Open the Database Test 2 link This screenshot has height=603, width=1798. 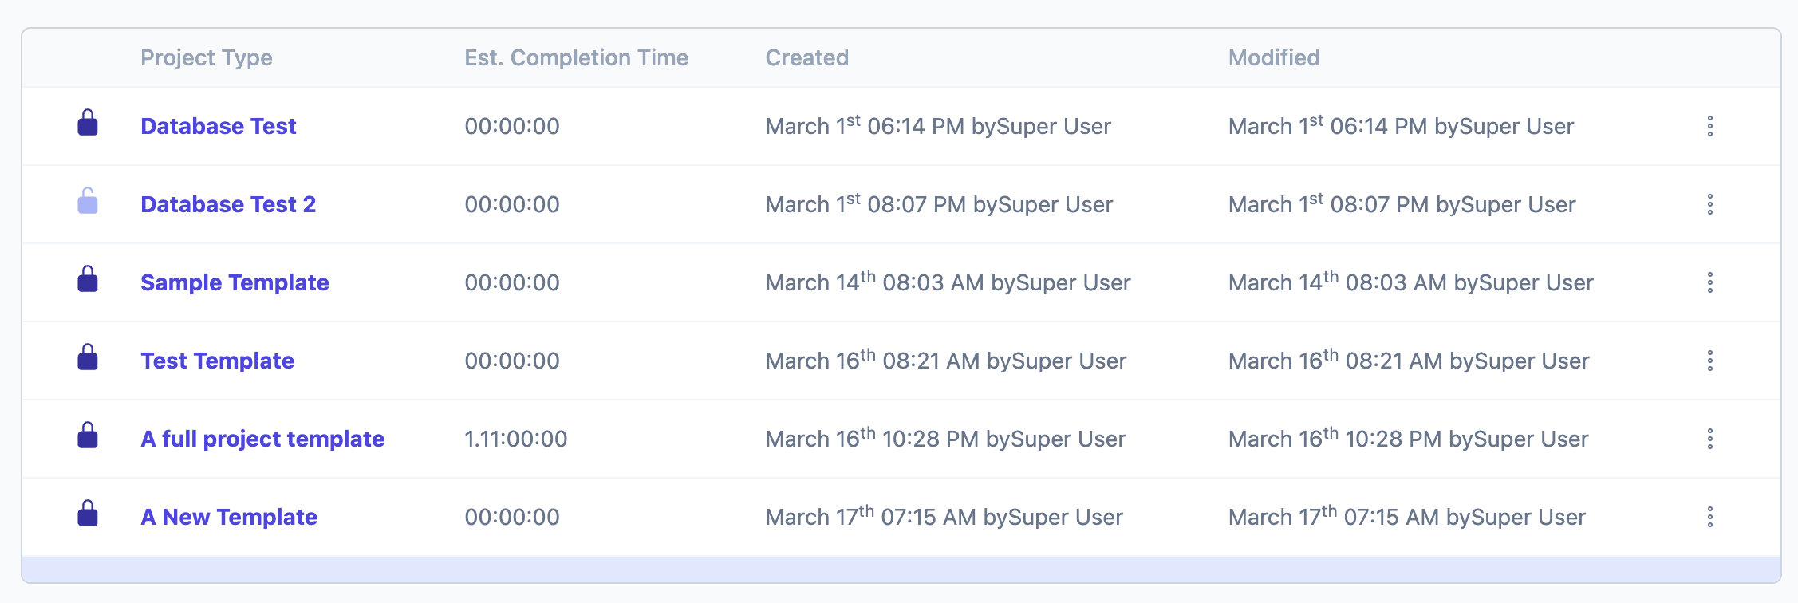[228, 204]
